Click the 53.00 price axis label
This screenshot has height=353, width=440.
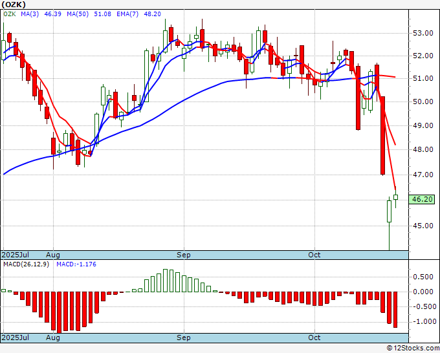(x=423, y=34)
